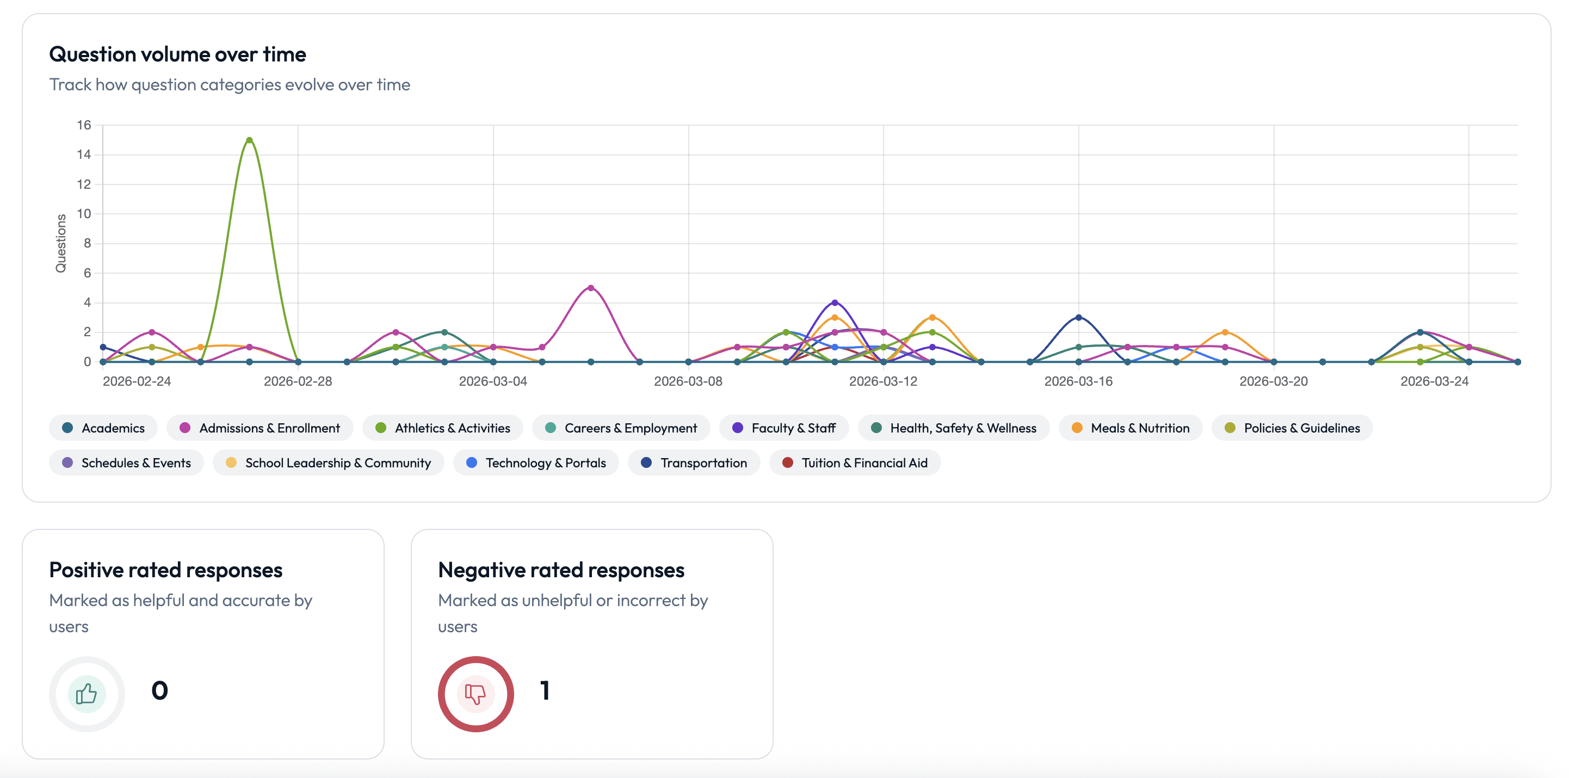Toggle Transportation legend item
The height and width of the screenshot is (778, 1569).
(694, 462)
